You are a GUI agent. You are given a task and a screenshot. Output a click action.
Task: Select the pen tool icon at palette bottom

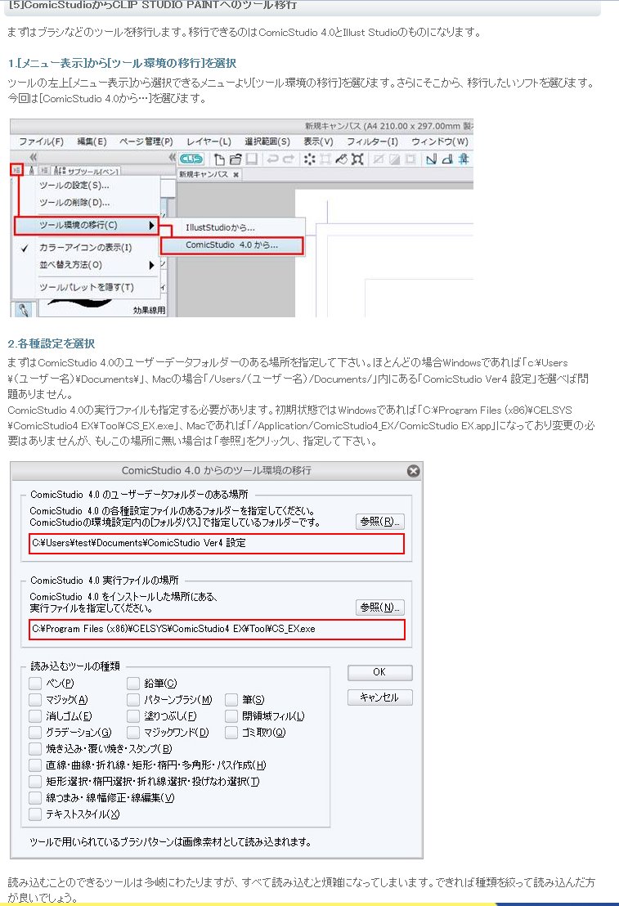pyautogui.click(x=24, y=310)
